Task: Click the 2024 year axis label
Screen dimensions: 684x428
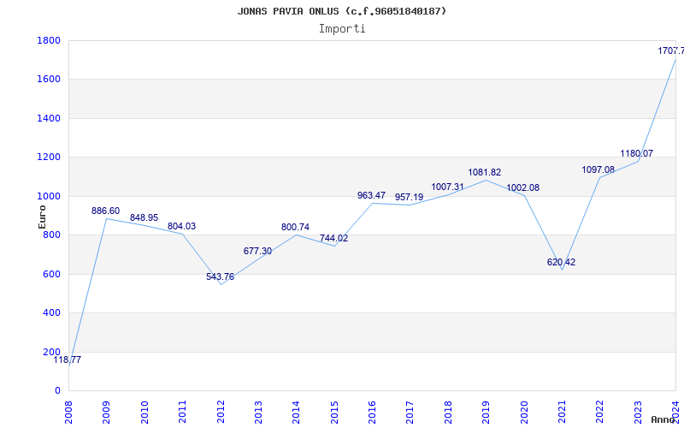Action: pos(676,408)
